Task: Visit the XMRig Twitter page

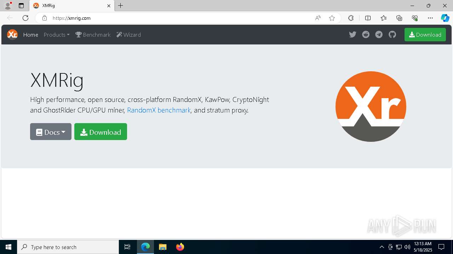Action: click(352, 35)
